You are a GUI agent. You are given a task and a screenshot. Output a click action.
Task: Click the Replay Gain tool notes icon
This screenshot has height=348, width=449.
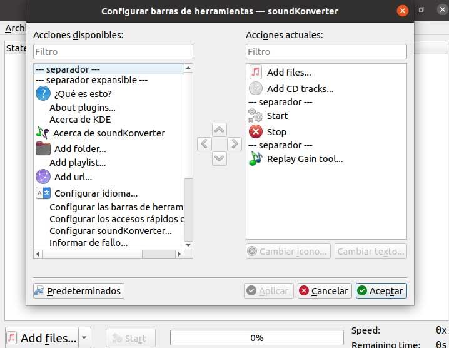pyautogui.click(x=256, y=158)
